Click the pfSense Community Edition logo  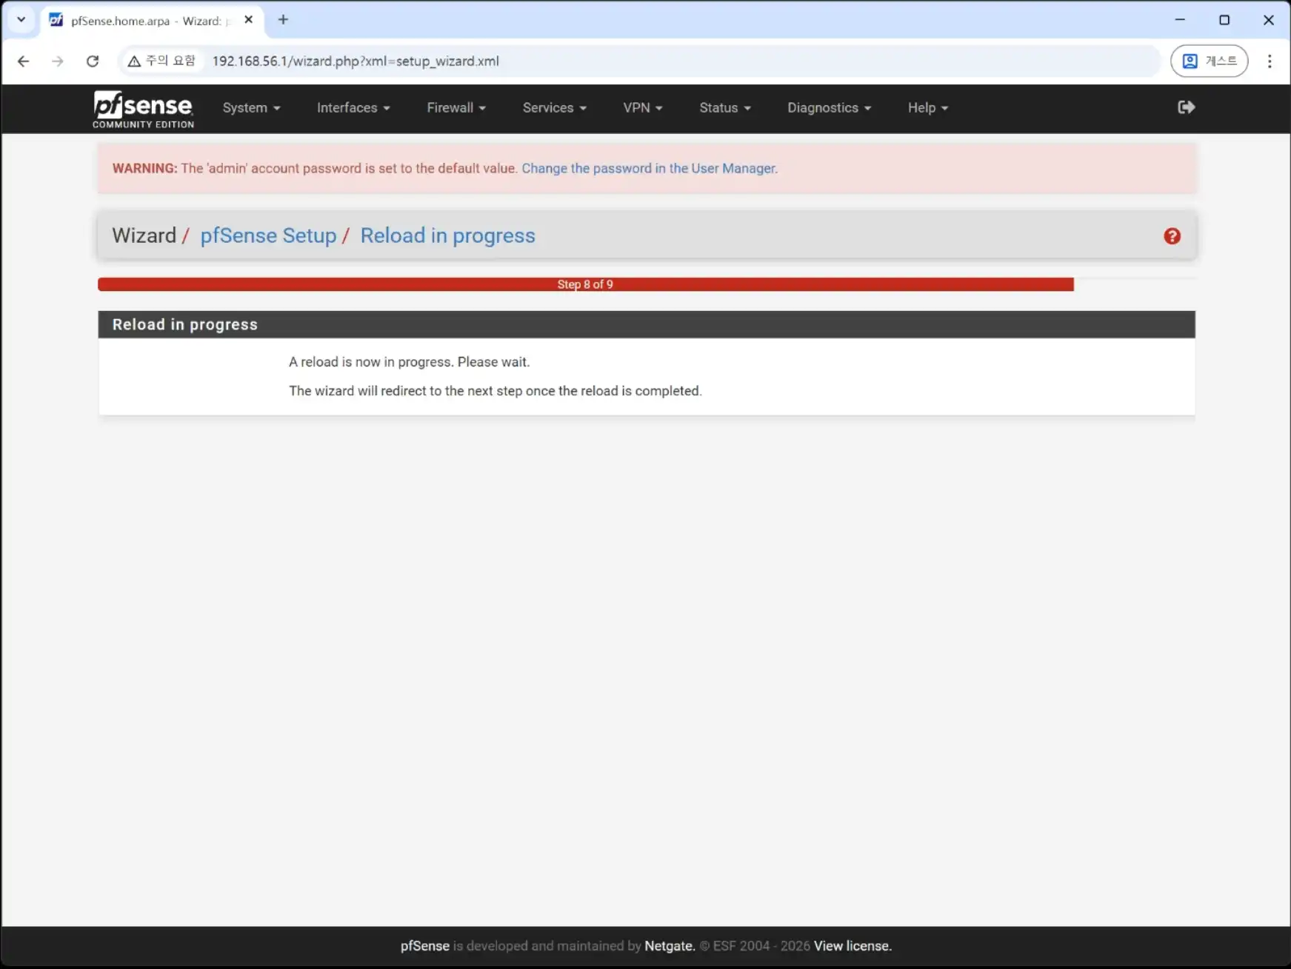click(143, 109)
